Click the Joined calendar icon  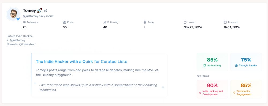click(x=185, y=22)
